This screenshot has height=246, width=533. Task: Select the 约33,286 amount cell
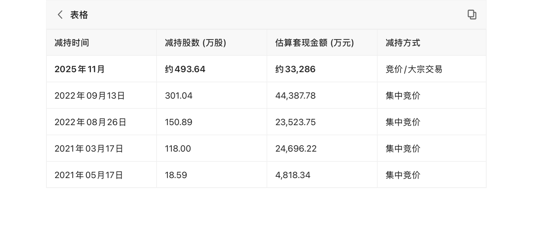click(x=295, y=69)
